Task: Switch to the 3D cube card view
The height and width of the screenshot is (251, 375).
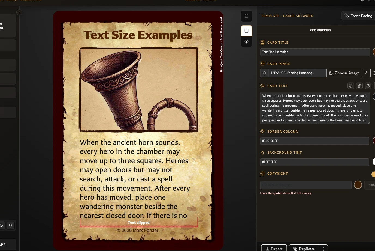Action: pyautogui.click(x=246, y=41)
